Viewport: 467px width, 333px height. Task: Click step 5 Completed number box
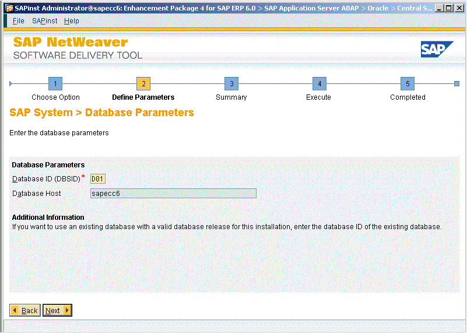pyautogui.click(x=408, y=84)
